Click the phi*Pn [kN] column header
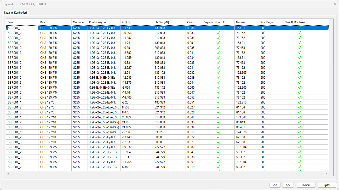Image resolution: width=339 pixels, height=190 pixels. click(169, 22)
